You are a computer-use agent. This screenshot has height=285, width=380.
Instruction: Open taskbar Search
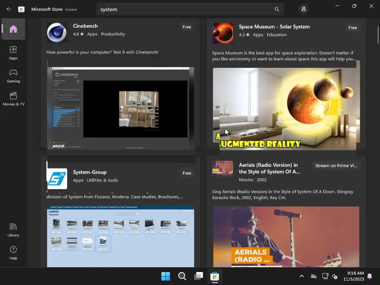pos(182,276)
